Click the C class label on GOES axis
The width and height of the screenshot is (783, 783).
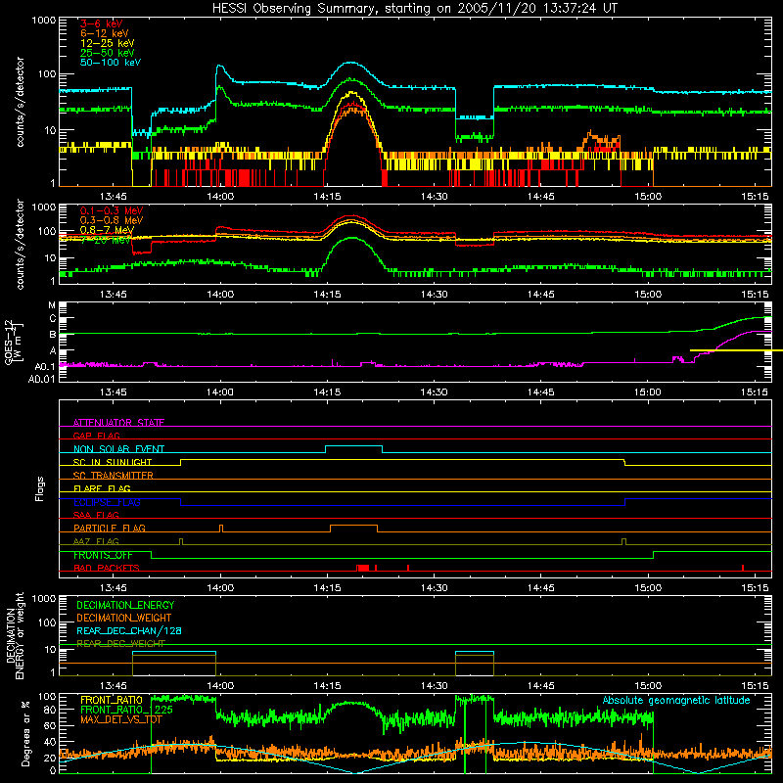53,319
